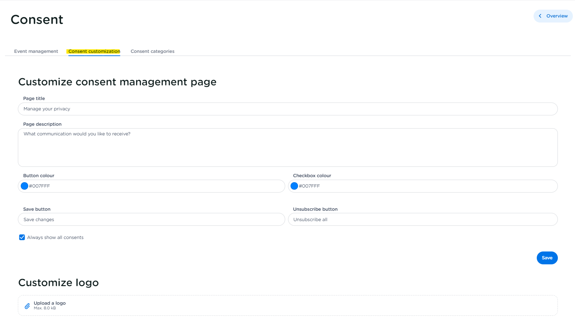Open the Button colour swatch picker
This screenshot has width=575, height=334.
(x=24, y=186)
